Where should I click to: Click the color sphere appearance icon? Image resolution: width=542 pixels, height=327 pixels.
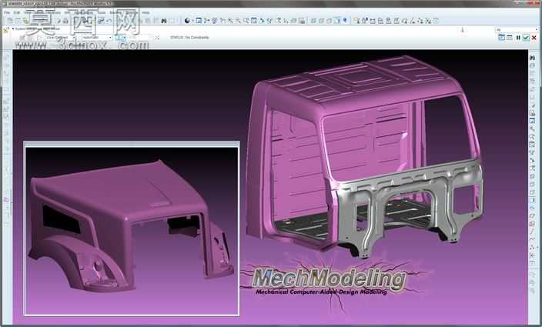tap(187, 21)
